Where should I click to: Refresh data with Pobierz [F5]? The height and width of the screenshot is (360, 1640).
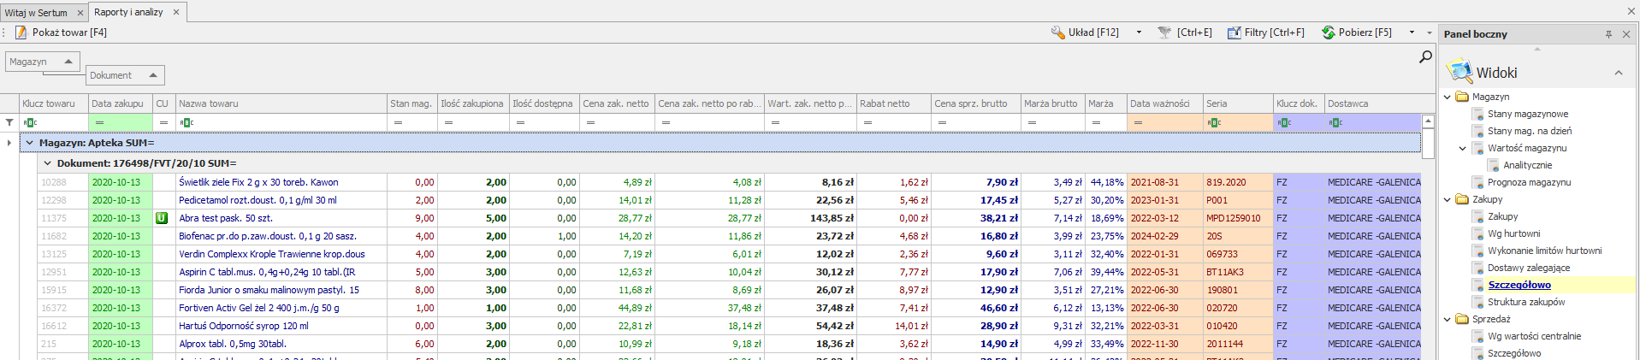pyautogui.click(x=1356, y=32)
